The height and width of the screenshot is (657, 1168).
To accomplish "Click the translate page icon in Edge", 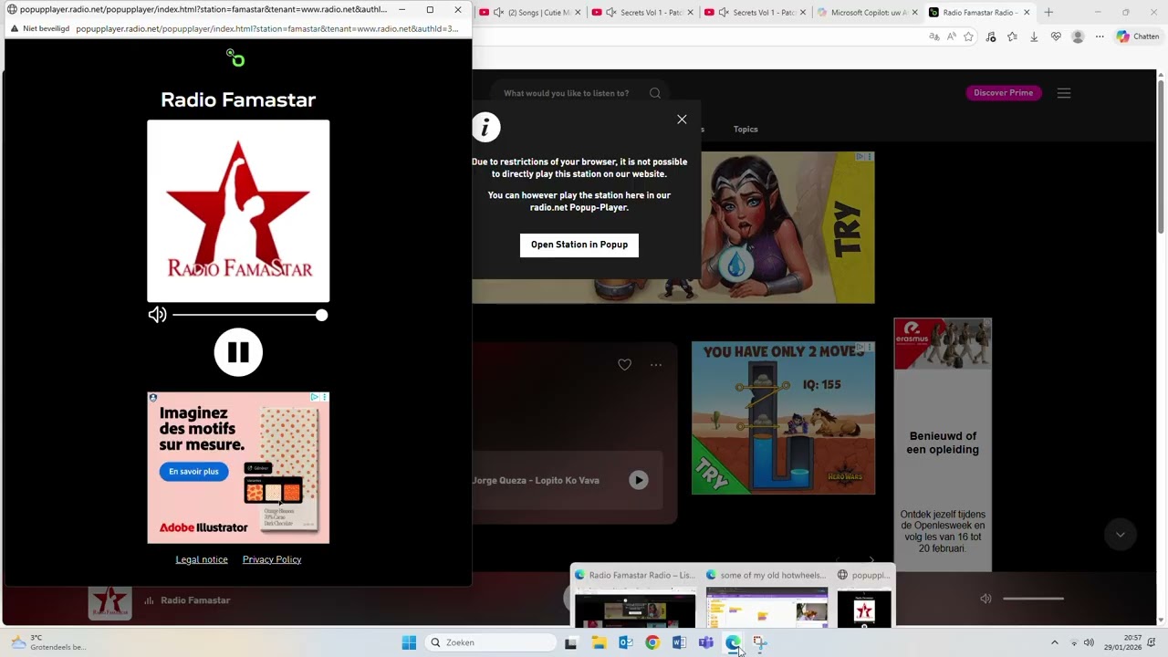I will (933, 36).
